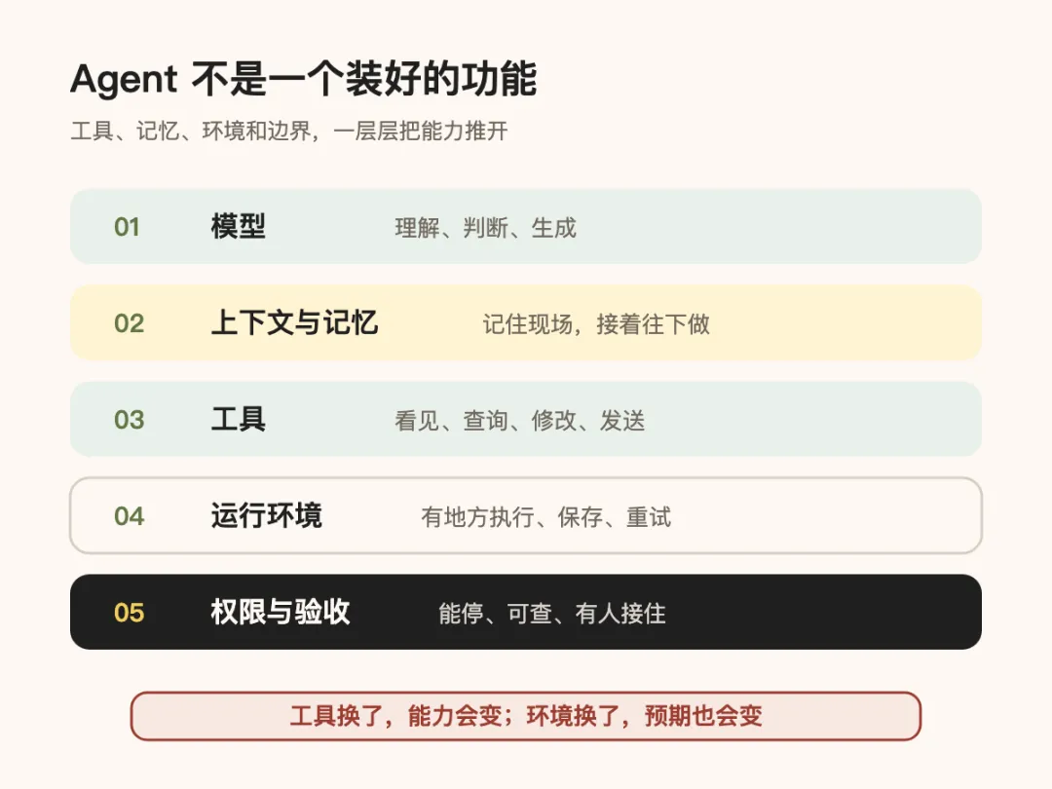Click the text 能停、可查、有人接住
Viewport: 1052px width, 789px height.
(x=552, y=614)
